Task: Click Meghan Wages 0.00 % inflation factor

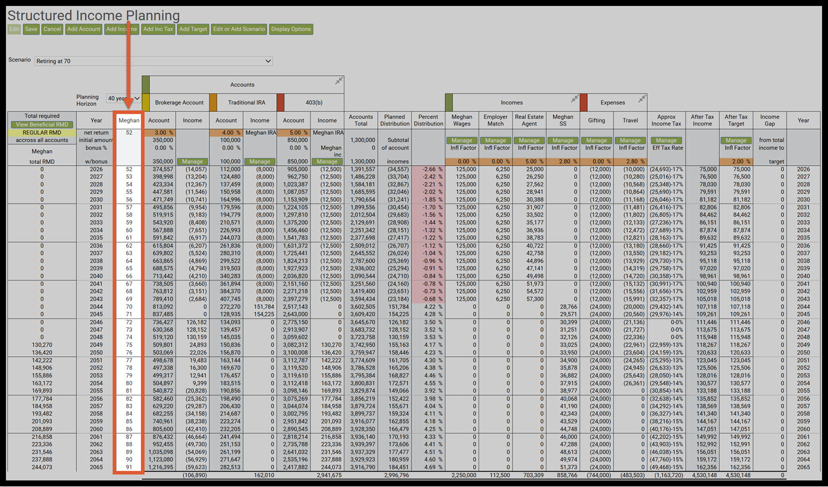Action: point(462,162)
